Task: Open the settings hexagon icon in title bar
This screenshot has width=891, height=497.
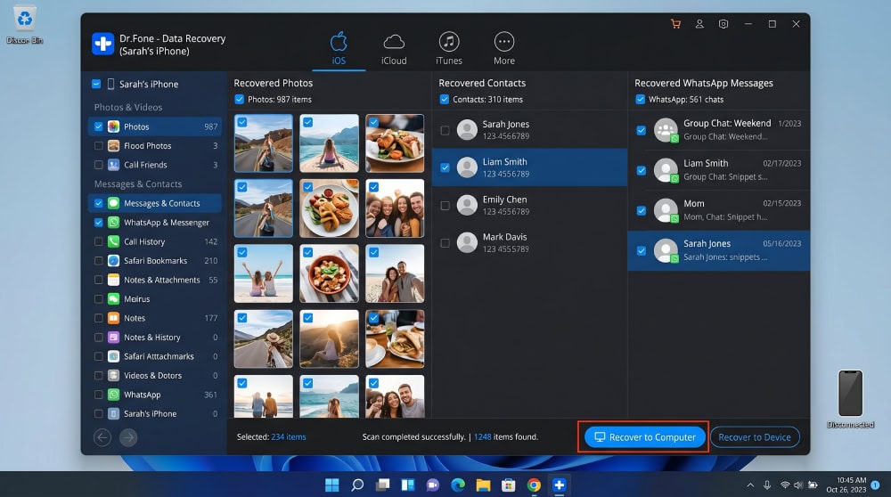Action: click(723, 24)
